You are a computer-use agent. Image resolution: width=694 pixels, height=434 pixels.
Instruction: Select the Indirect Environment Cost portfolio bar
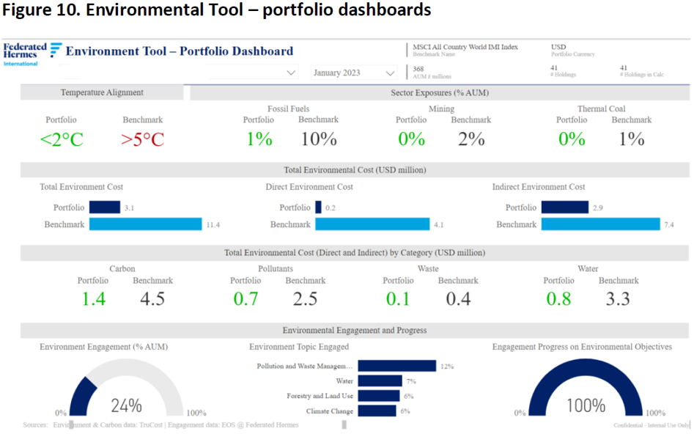565,208
